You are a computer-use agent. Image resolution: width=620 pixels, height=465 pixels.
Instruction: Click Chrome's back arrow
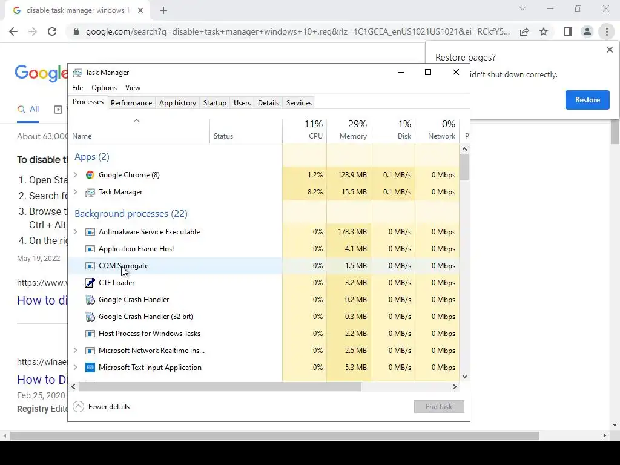click(13, 31)
